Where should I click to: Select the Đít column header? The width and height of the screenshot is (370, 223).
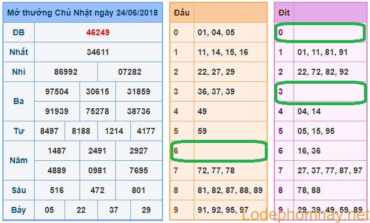(284, 13)
